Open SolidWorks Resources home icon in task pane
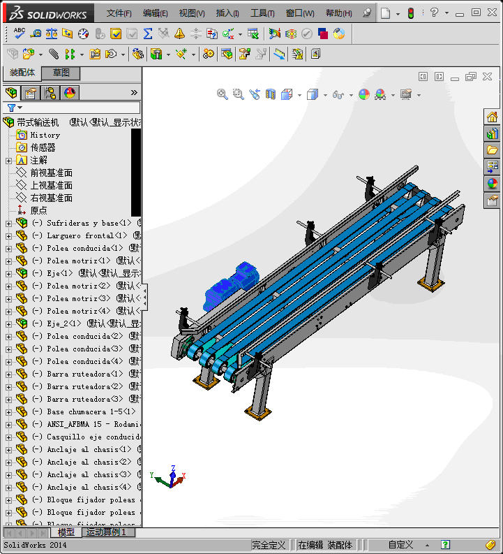Screen dimensions: 503x554 point(493,117)
